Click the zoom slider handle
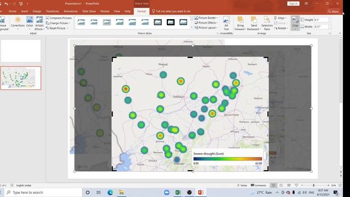Image resolution: width=350 pixels, height=197 pixels. pyautogui.click(x=313, y=186)
